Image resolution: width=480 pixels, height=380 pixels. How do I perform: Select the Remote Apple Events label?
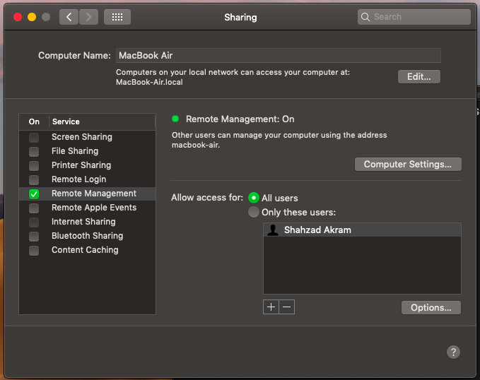[x=94, y=208]
